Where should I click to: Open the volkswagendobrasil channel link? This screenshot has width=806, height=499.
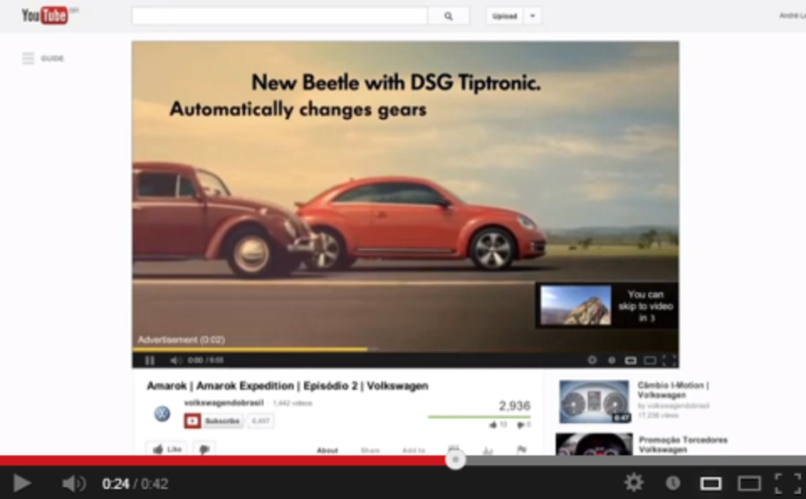tap(223, 403)
